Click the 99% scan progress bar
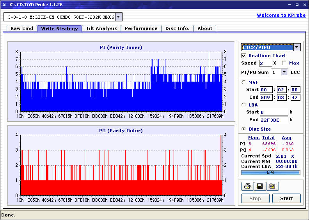The height and width of the screenshot is (220, 309). [270, 172]
